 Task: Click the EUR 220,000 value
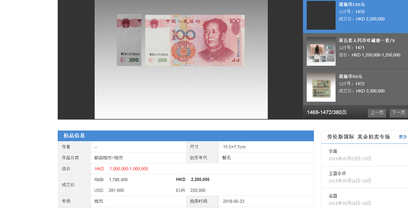coord(191,190)
